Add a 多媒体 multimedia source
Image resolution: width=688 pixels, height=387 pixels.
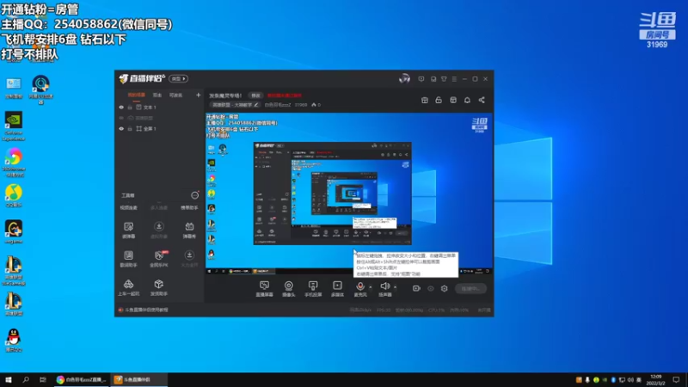pos(337,289)
